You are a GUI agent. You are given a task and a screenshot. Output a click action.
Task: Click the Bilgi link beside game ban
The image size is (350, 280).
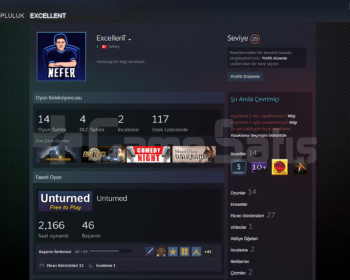[293, 123]
